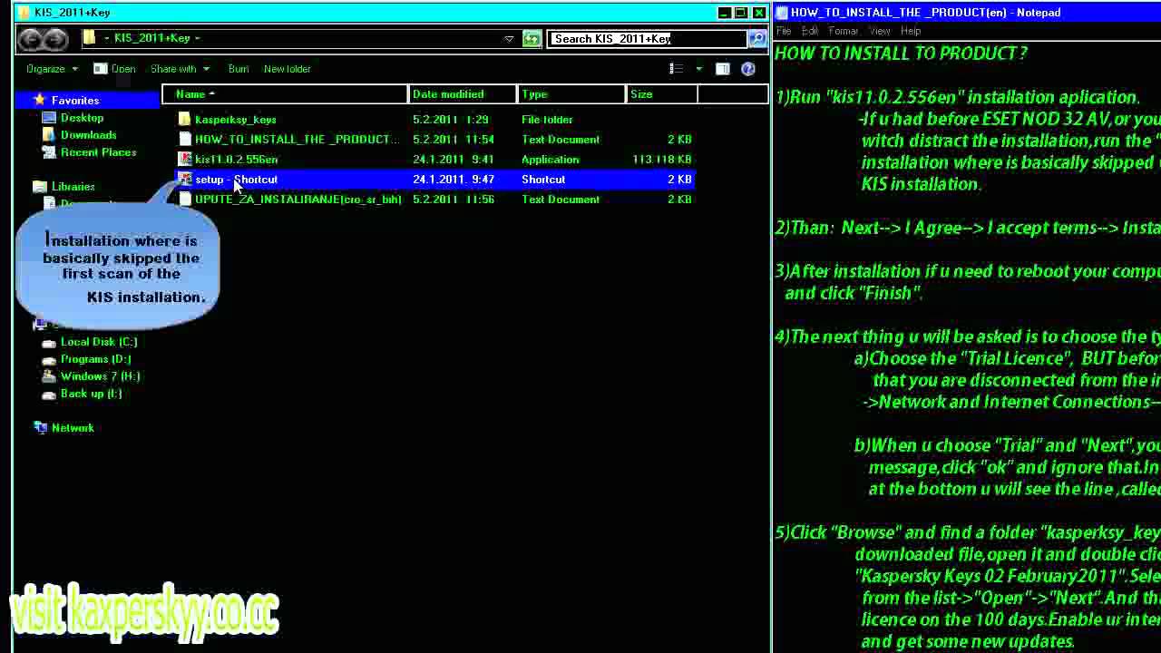Select Programs (D:) in navigation pane
1161x653 pixels.
(x=95, y=359)
